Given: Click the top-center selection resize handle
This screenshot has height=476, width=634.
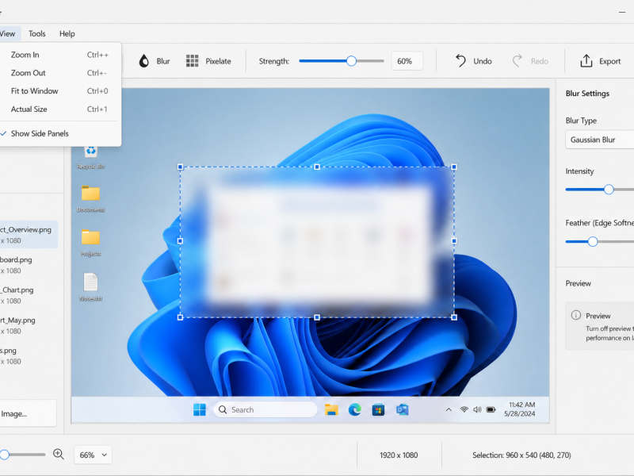Looking at the screenshot, I should click(317, 167).
